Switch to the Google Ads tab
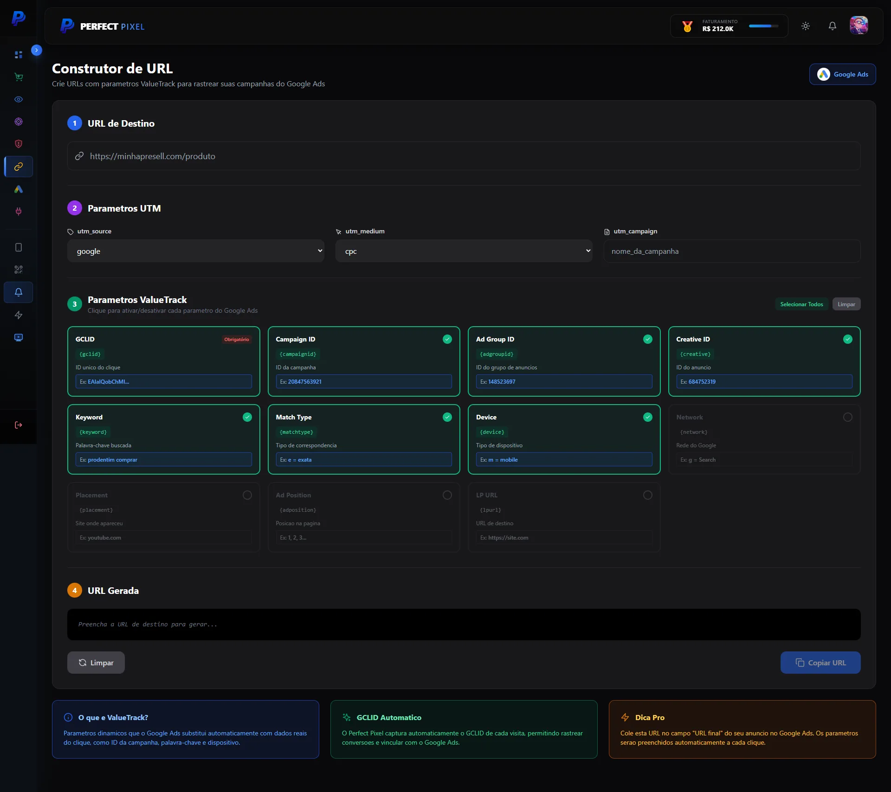 click(x=842, y=74)
